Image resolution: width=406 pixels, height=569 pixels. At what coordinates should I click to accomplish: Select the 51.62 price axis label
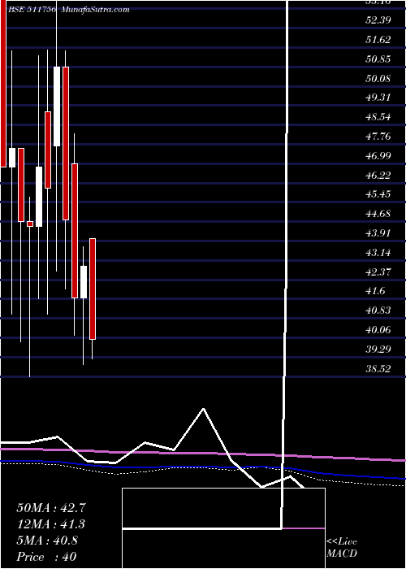click(378, 40)
